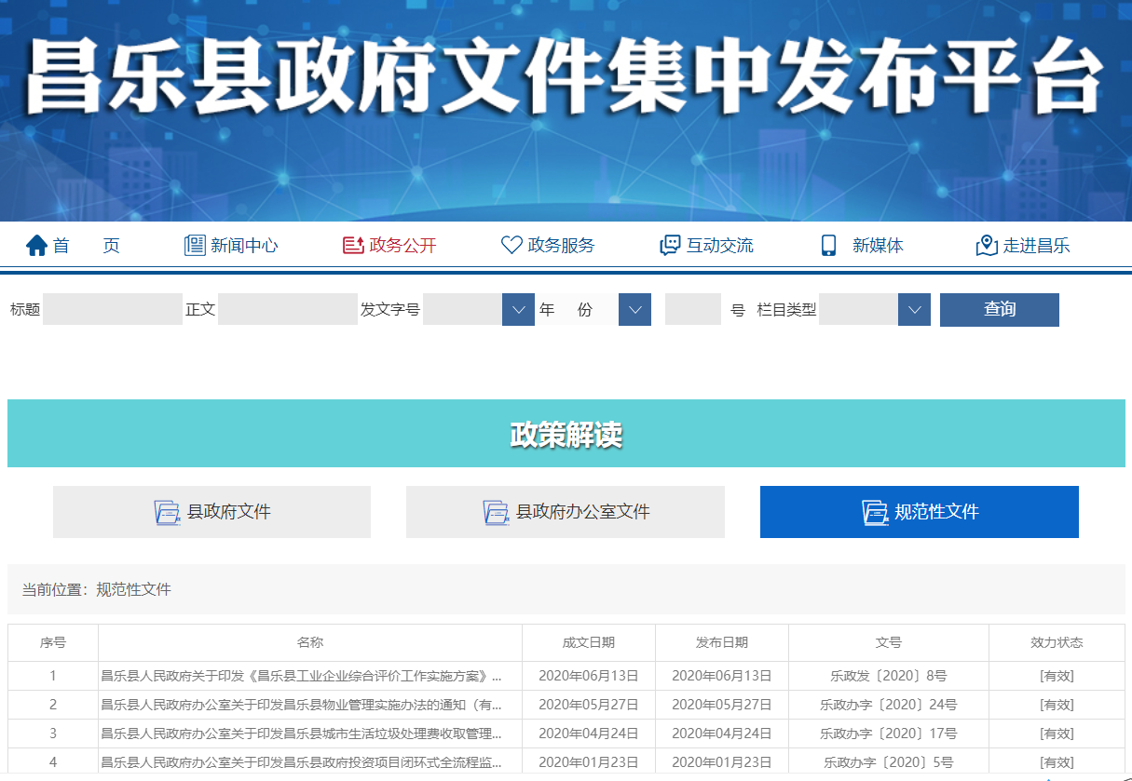Click the mobile phone icon for 新媒体
The height and width of the screenshot is (781, 1132).
point(828,246)
